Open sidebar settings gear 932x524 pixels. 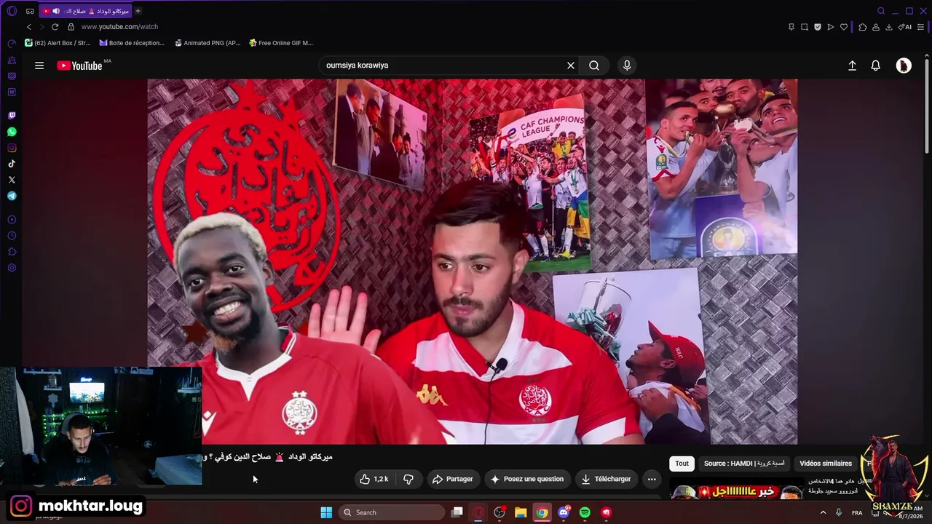[x=12, y=268]
